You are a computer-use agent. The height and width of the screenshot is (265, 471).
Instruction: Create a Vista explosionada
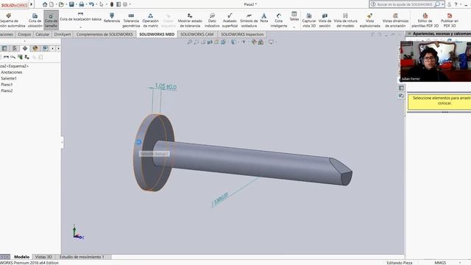pos(369,20)
